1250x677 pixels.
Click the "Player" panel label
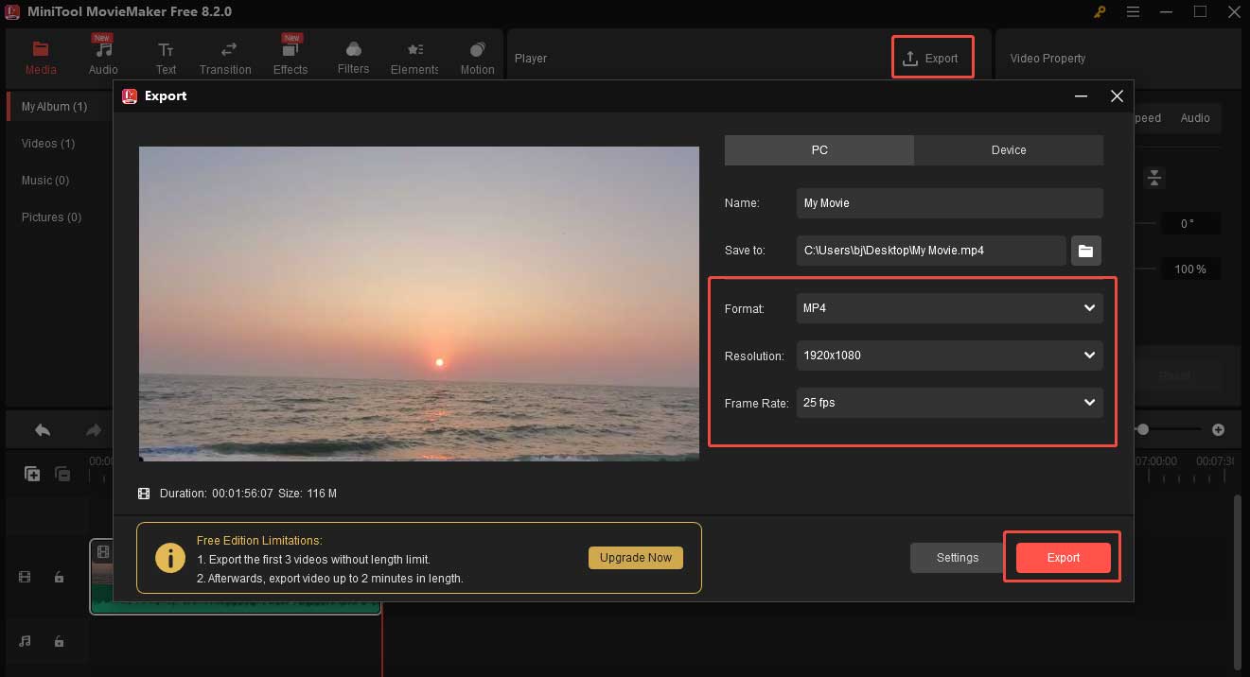[531, 59]
